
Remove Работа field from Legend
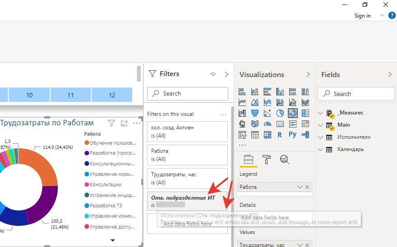pos(307,187)
